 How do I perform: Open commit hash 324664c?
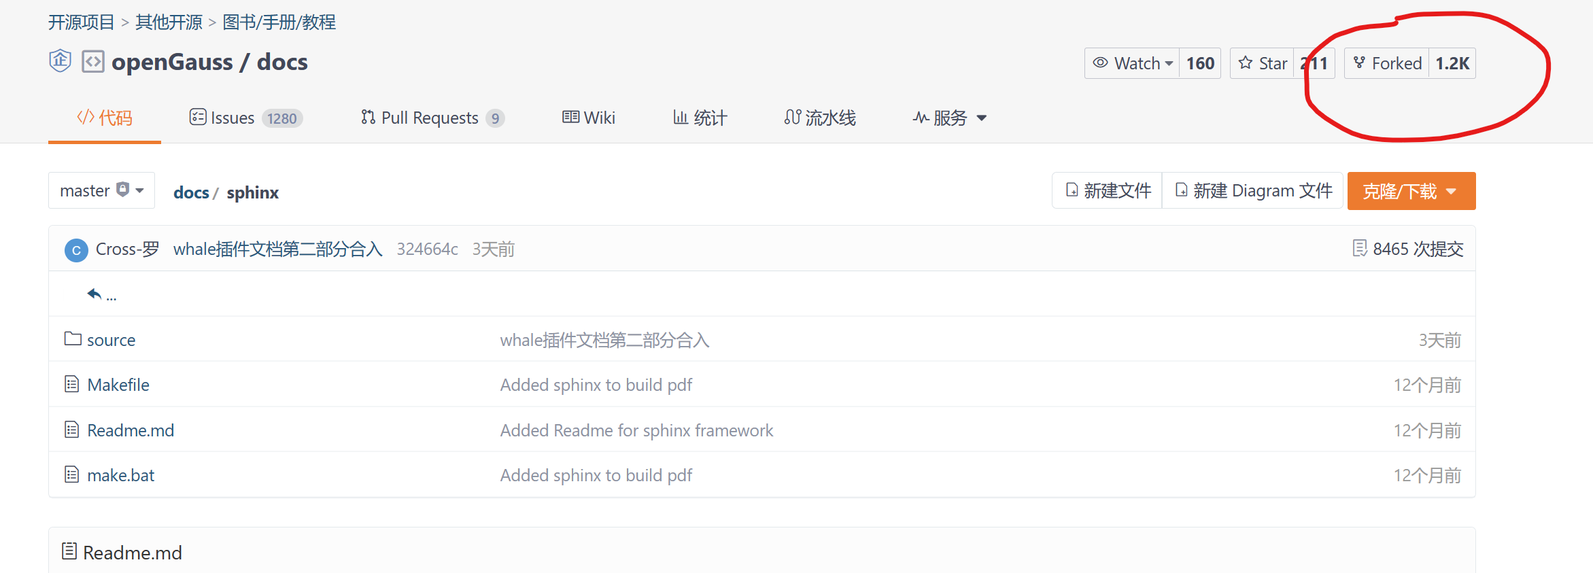tap(428, 249)
